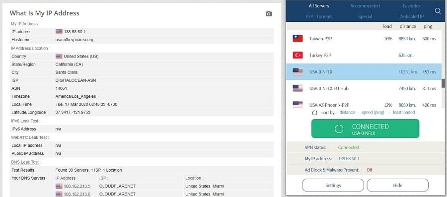Click the Taiwan flag icon
447x197 pixels.
pos(298,38)
